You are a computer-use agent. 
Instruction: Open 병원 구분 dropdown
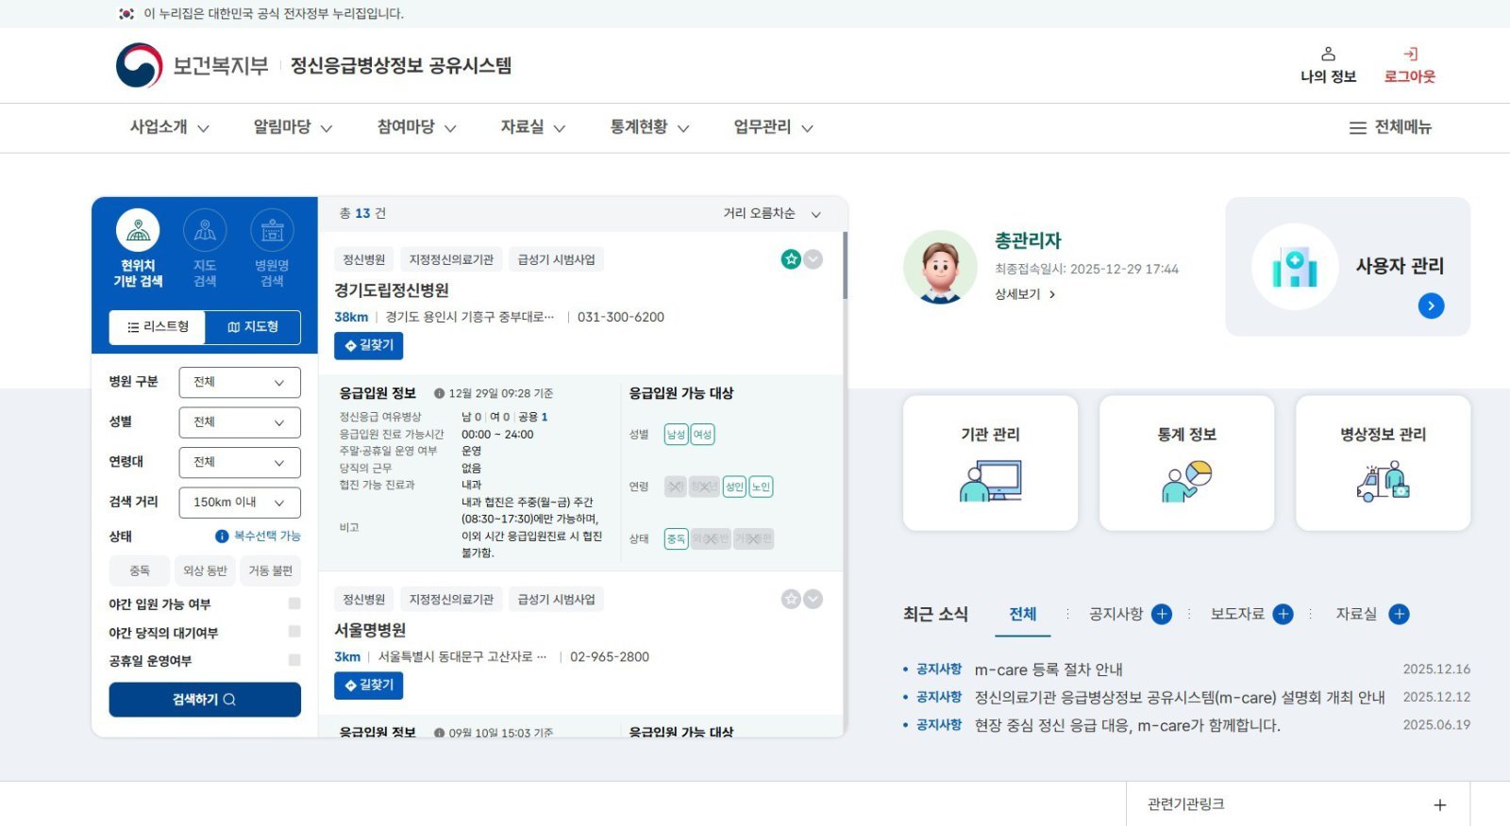pos(240,383)
